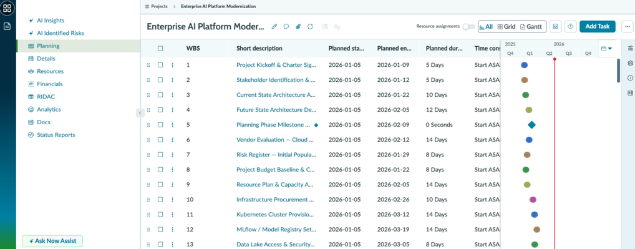Open the diamond milestone icon button
This screenshot has height=249, width=635.
coord(570,26)
